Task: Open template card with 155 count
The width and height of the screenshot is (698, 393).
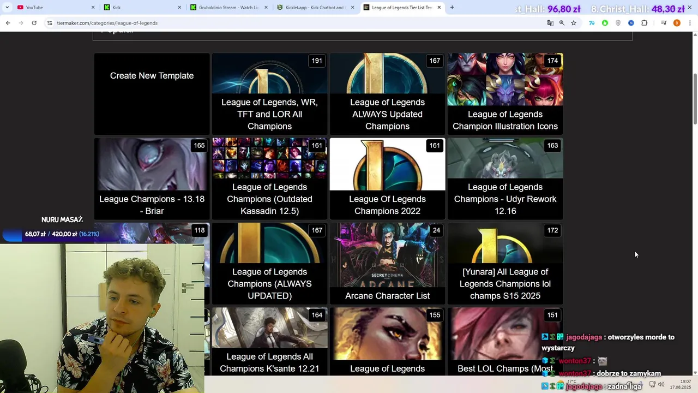Action: (387, 341)
